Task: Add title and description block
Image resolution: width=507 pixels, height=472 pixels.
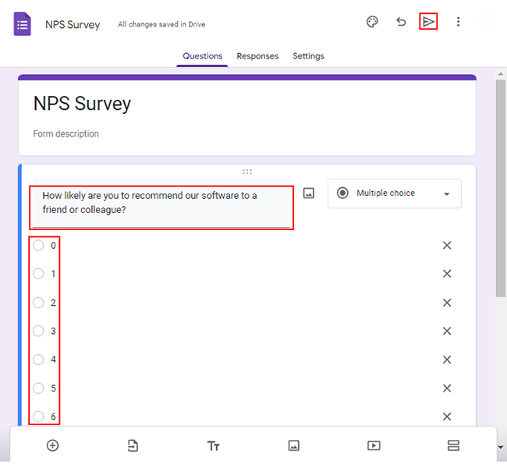Action: pos(213,445)
